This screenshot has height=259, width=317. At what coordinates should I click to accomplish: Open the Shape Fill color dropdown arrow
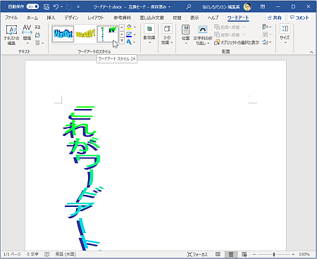[x=135, y=27]
